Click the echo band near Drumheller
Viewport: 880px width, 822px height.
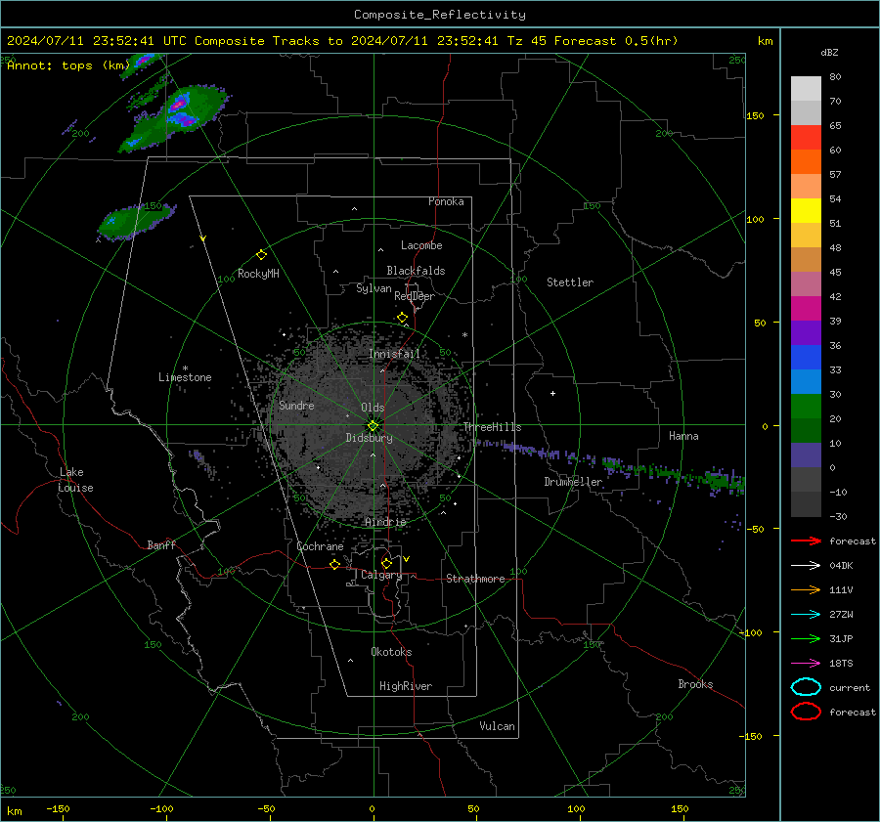coord(612,467)
